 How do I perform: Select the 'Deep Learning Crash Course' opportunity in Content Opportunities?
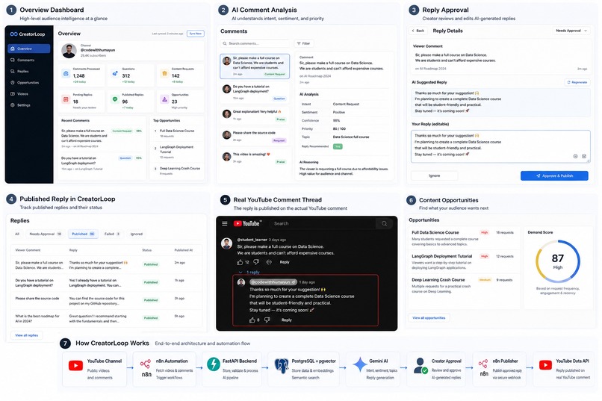click(x=462, y=285)
